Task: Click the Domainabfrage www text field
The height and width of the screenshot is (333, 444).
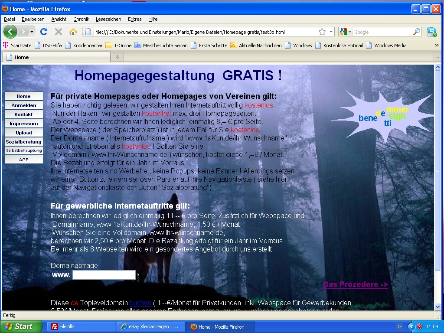Action: [x=104, y=275]
